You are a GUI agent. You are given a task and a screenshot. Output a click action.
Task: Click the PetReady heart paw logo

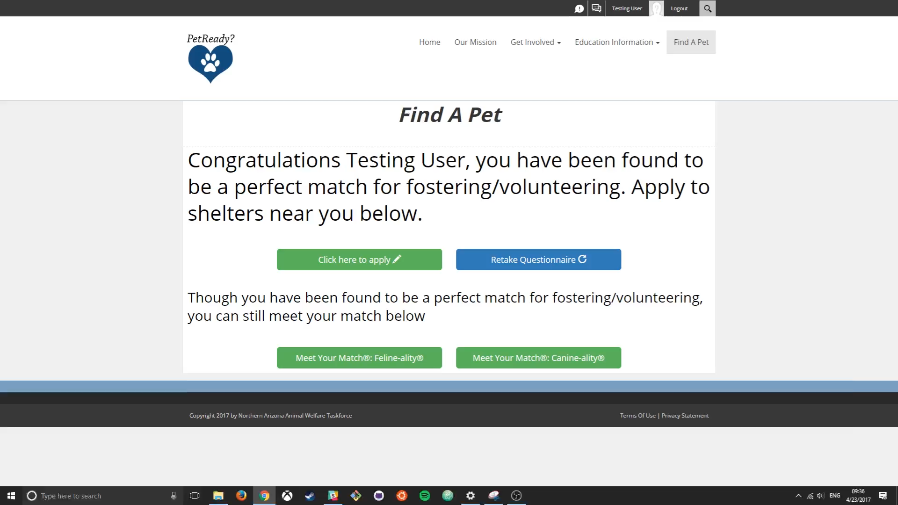(x=211, y=58)
